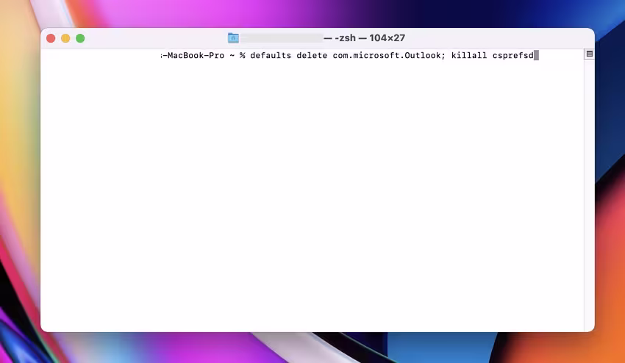Click the split pane icon at top right
This screenshot has height=363, width=625.
tap(590, 54)
